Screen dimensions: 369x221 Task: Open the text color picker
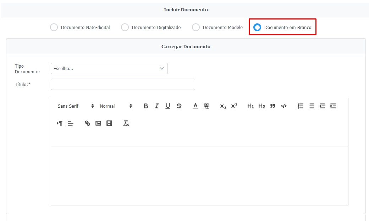coord(195,106)
